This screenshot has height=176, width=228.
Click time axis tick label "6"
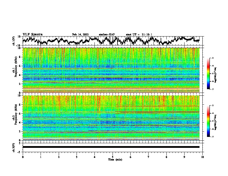point(131,157)
